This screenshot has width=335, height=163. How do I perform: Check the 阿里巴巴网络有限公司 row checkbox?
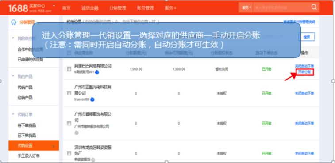tap(69, 69)
